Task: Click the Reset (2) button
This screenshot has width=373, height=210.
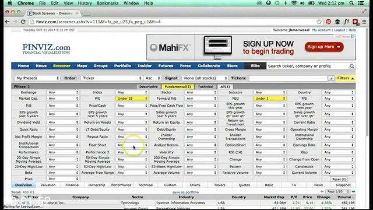Action: click(x=339, y=179)
